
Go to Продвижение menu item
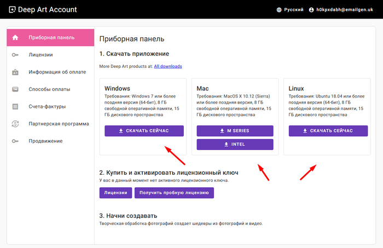(x=45, y=141)
